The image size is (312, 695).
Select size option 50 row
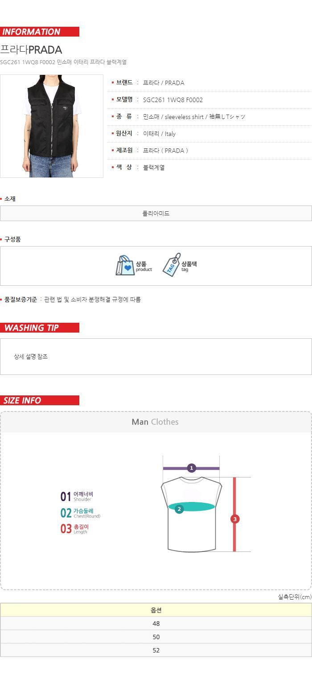[156, 637]
